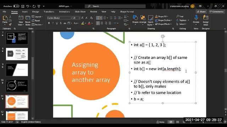The width and height of the screenshot is (227, 127).
Task: Toggle the AutoSave switch
Action: point(16,6)
